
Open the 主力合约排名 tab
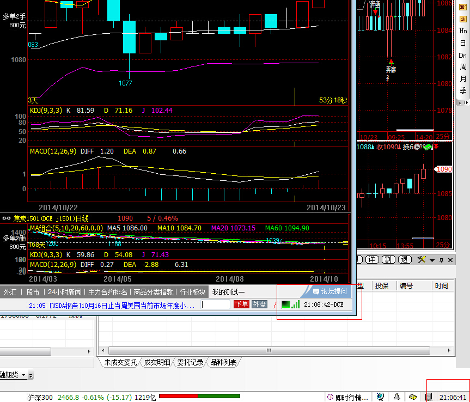coord(108,292)
